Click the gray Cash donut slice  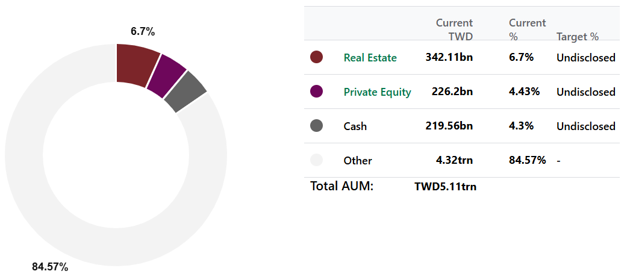186,92
